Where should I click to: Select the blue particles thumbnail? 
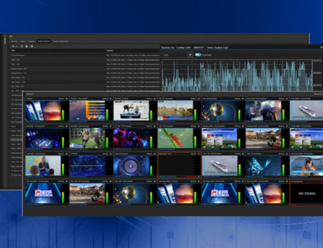88,166
